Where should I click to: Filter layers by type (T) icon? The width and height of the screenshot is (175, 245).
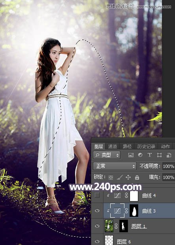pos(149,155)
